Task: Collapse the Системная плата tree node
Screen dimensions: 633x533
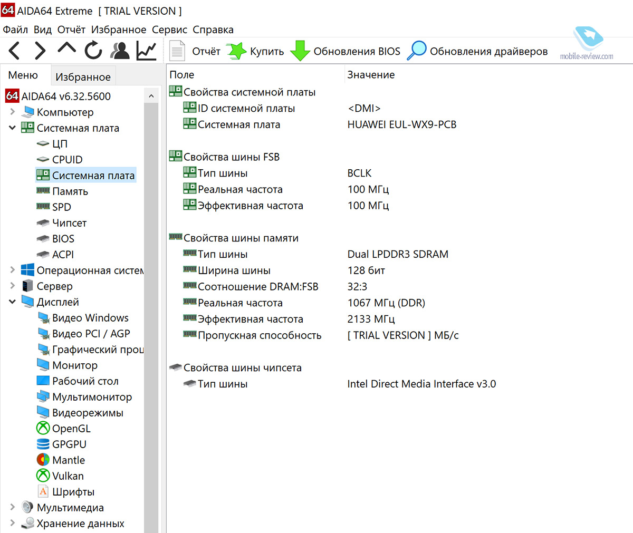Action: click(13, 128)
